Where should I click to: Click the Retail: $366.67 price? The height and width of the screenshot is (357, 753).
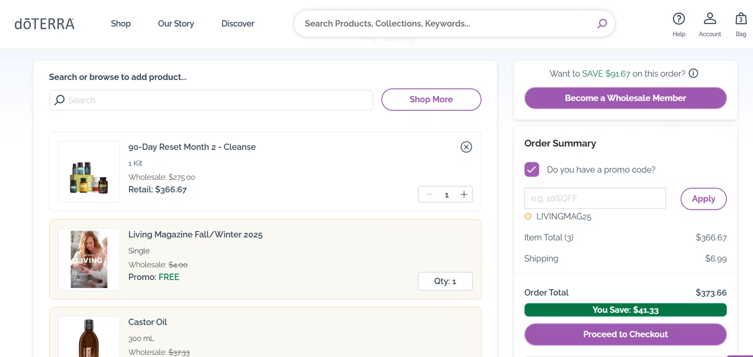tap(158, 189)
